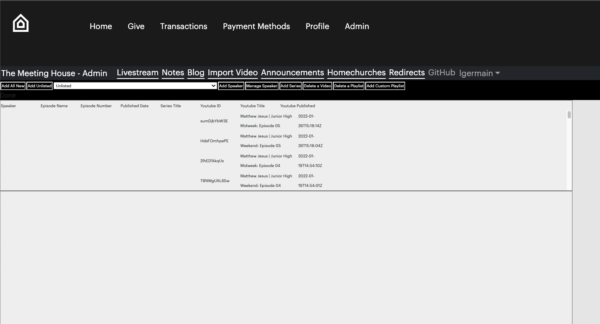Click title Midweek: Episode 05
Screen dimensions: 600x324
click(x=260, y=126)
